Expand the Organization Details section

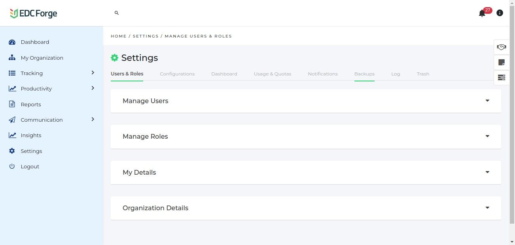[487, 208]
